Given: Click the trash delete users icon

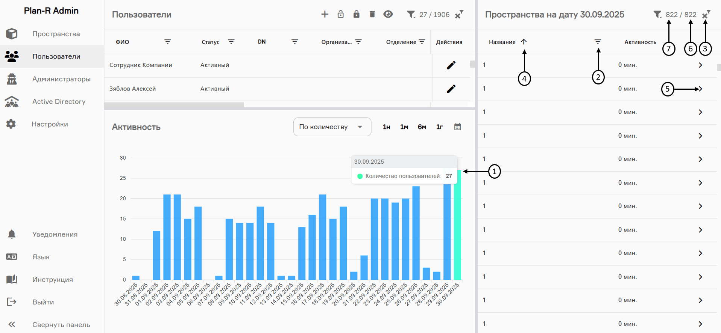Looking at the screenshot, I should tap(372, 14).
